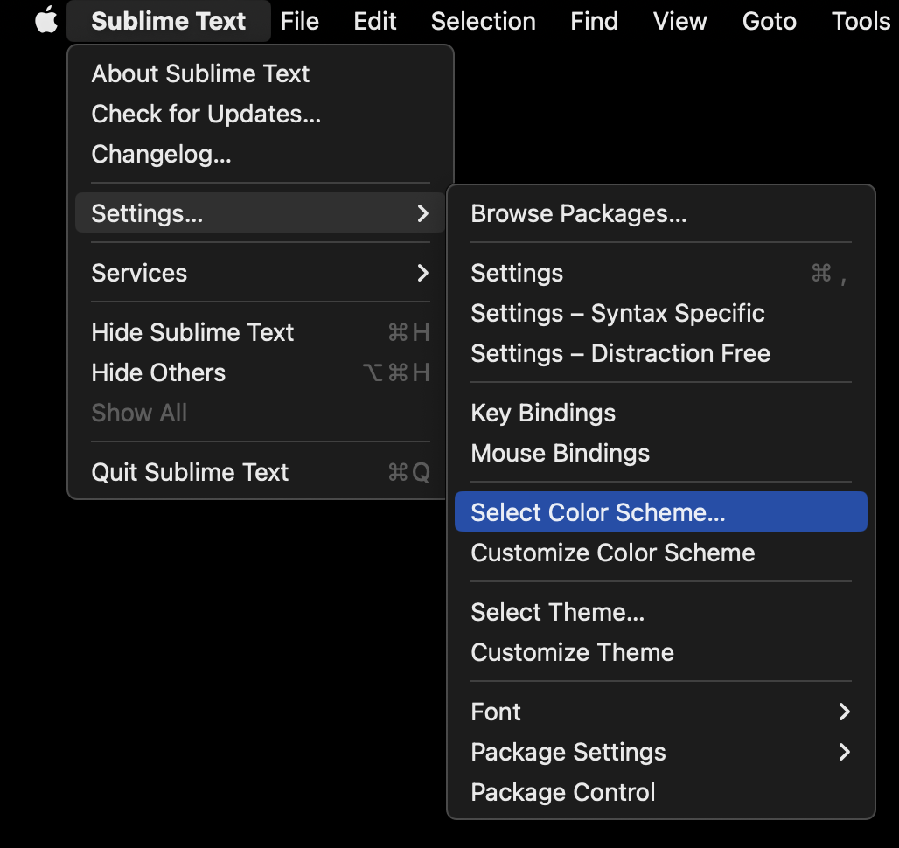
Task: Open Customize Theme settings
Action: [x=572, y=652]
